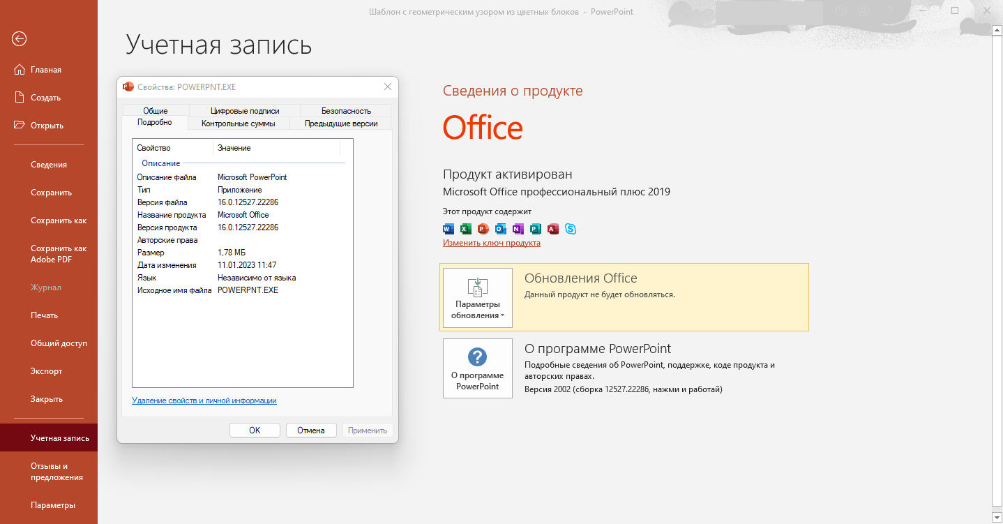Click the Access icon in product contents
The width and height of the screenshot is (1003, 524).
[553, 229]
